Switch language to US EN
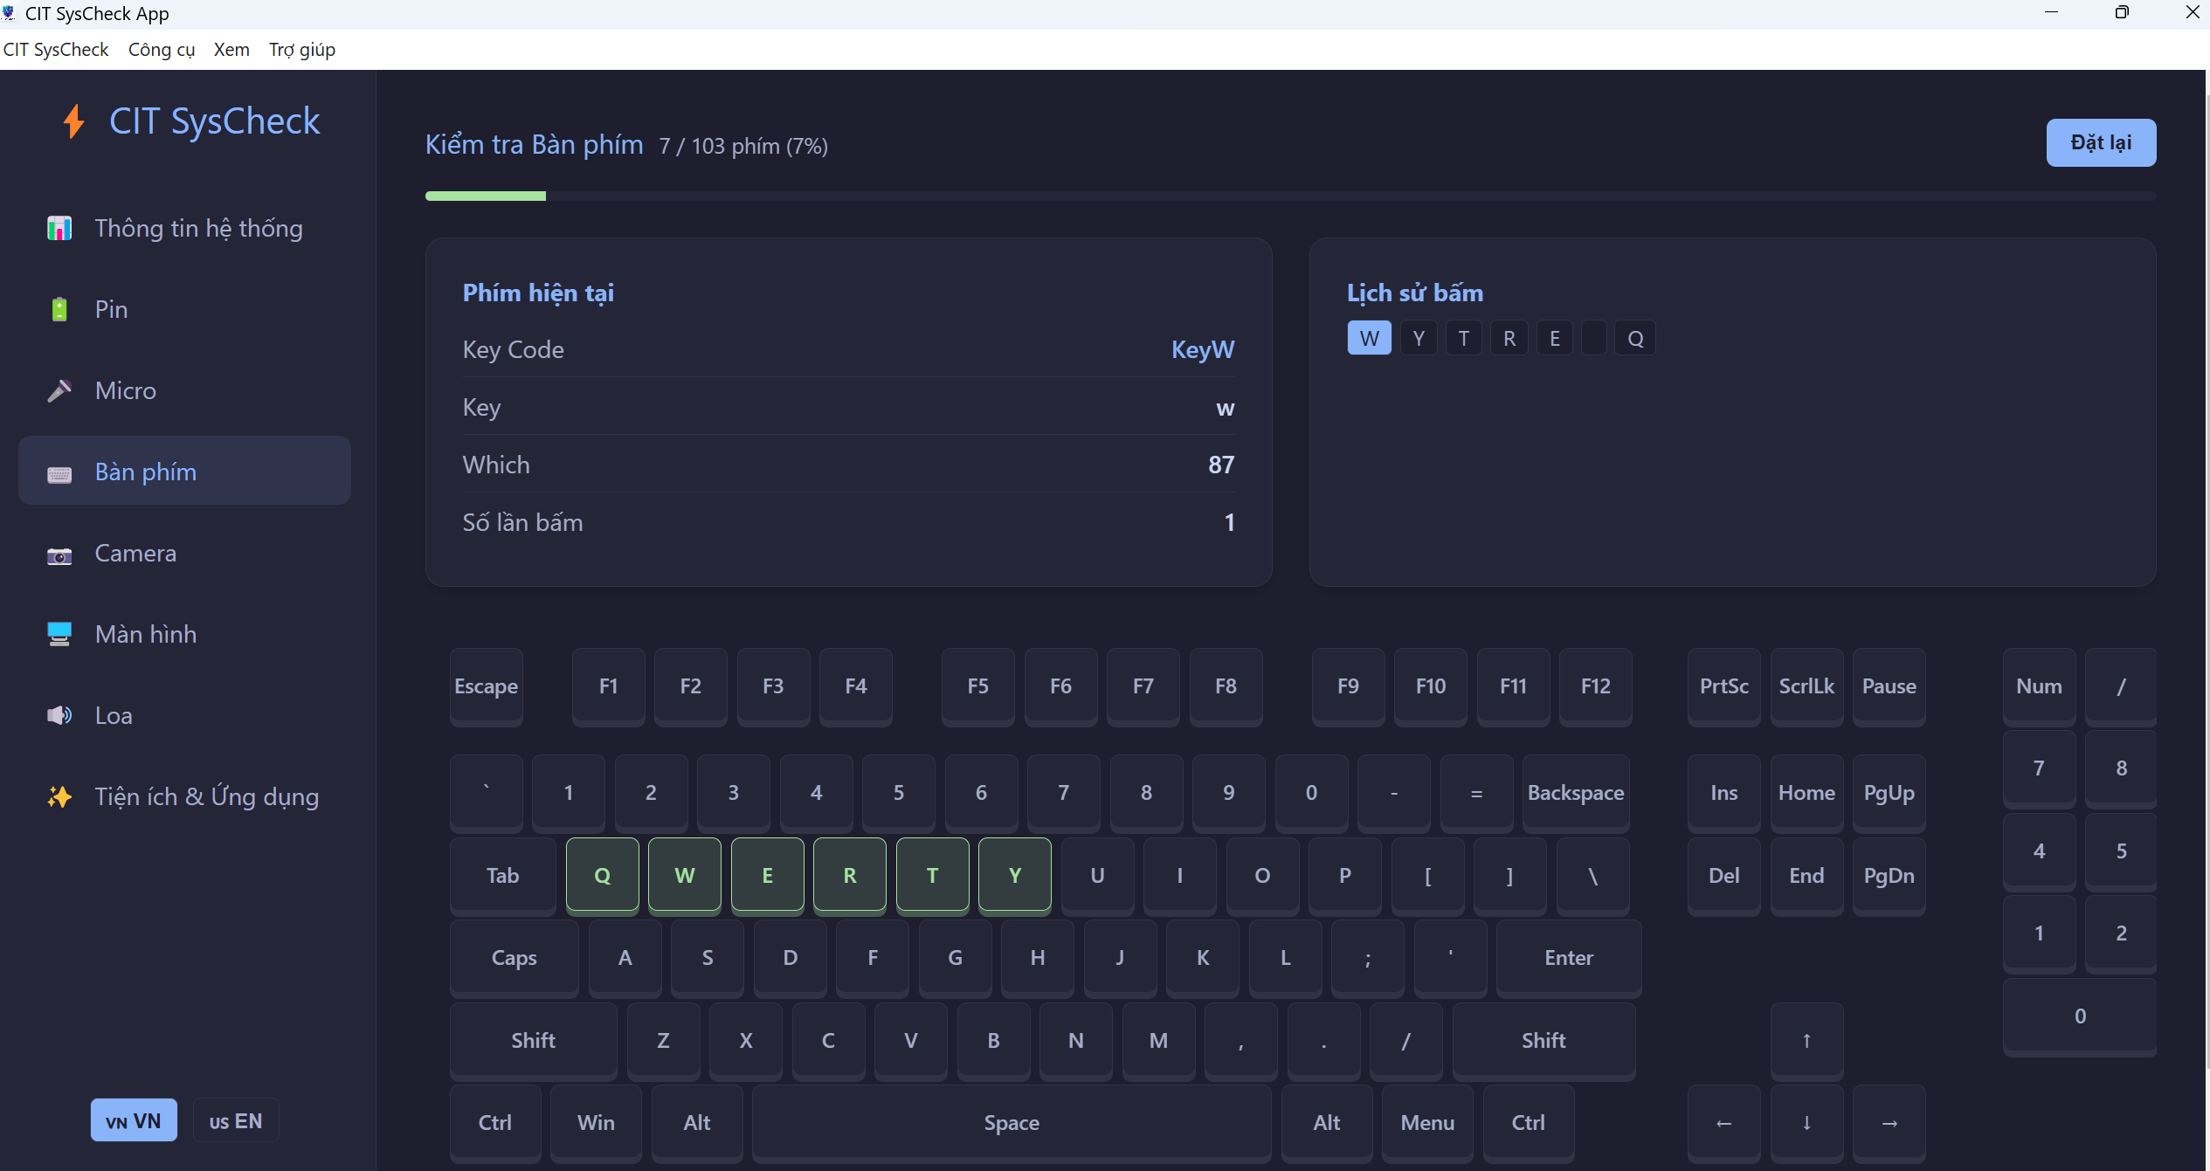The width and height of the screenshot is (2210, 1171). [x=235, y=1120]
